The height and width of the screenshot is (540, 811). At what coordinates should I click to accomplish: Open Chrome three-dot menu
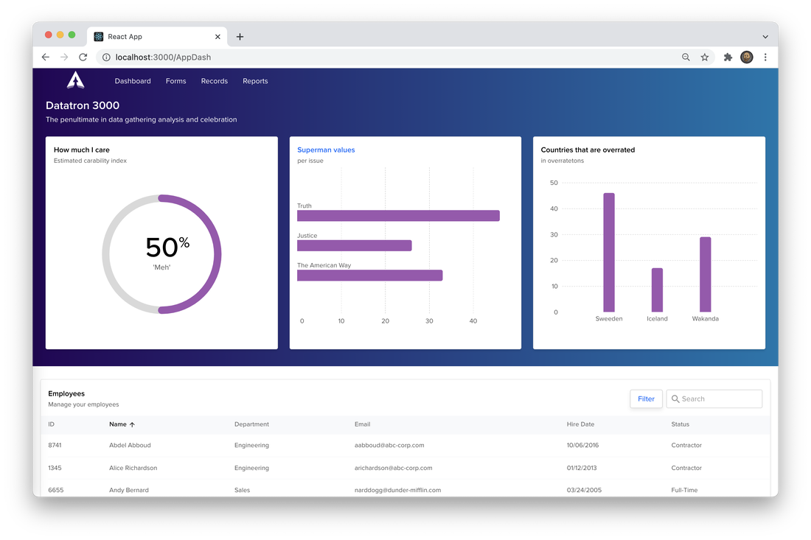click(765, 57)
